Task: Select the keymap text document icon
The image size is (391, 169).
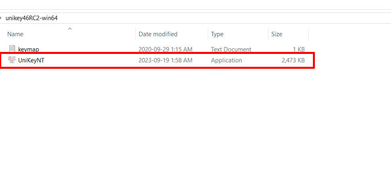Action: tap(12, 49)
